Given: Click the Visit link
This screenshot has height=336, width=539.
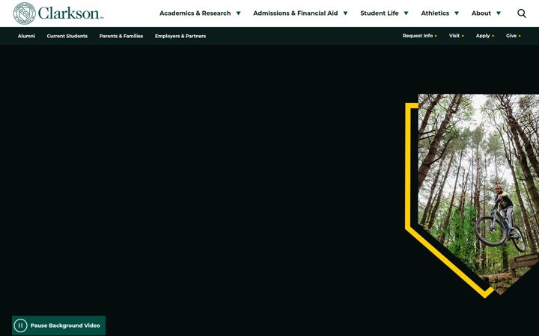Looking at the screenshot, I should pos(456,36).
